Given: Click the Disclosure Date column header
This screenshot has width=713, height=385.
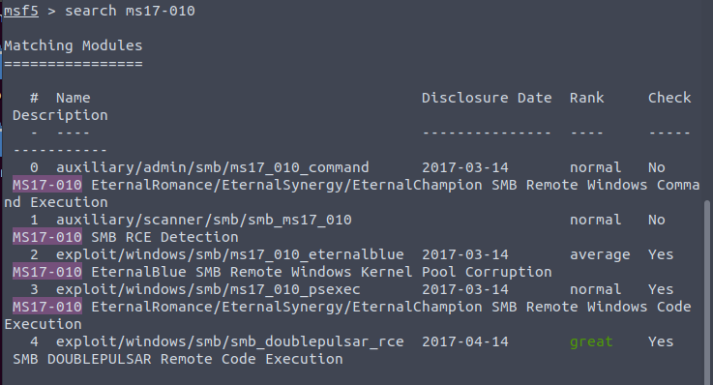Looking at the screenshot, I should (487, 98).
